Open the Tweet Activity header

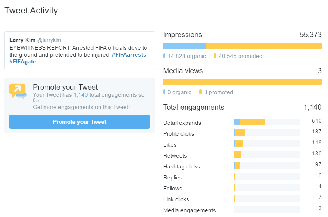pos(31,11)
